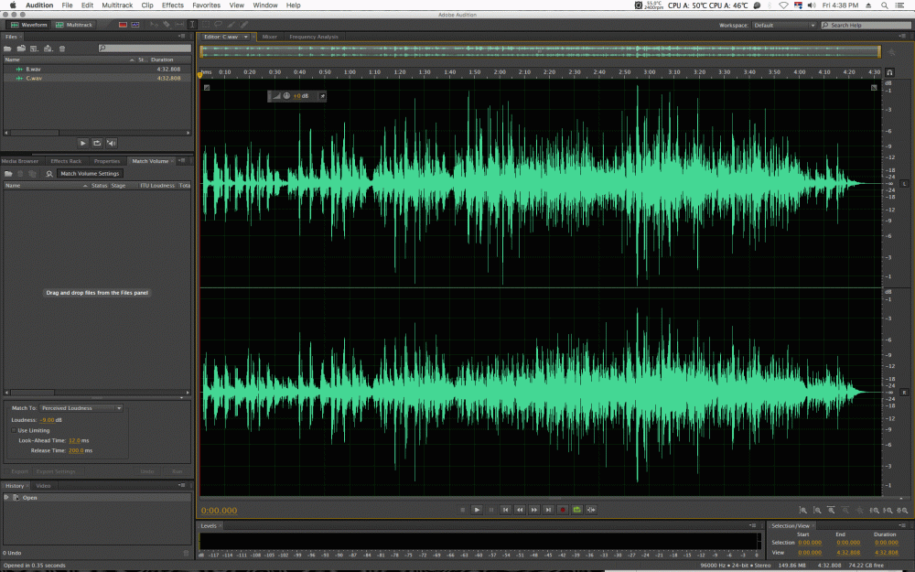Select the Paintbrush Selection tool

point(231,25)
